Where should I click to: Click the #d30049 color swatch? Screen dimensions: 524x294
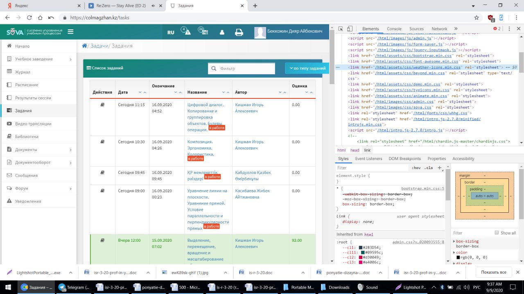(x=361, y=258)
